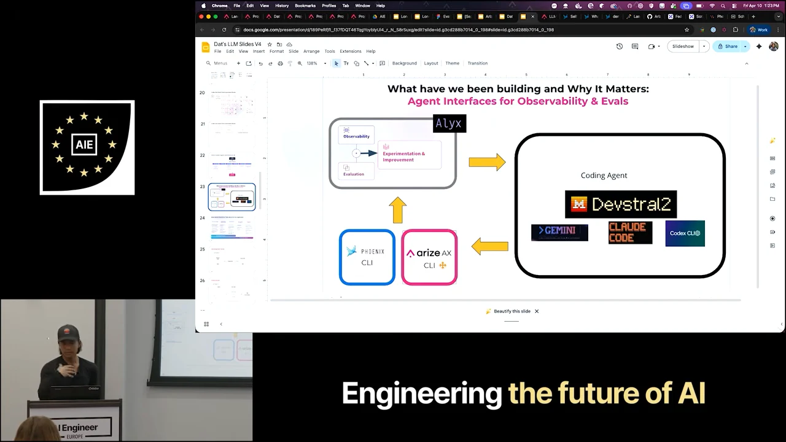
Task: Star the Dat's LLM Slides V4 presentation
Action: 270,44
